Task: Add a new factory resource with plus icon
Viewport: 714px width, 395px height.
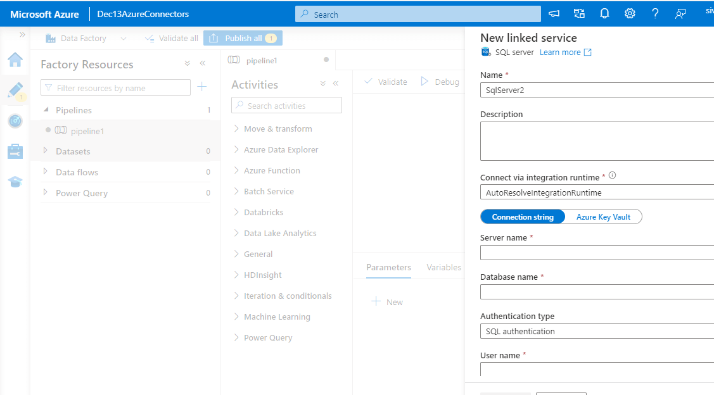Action: click(x=201, y=87)
